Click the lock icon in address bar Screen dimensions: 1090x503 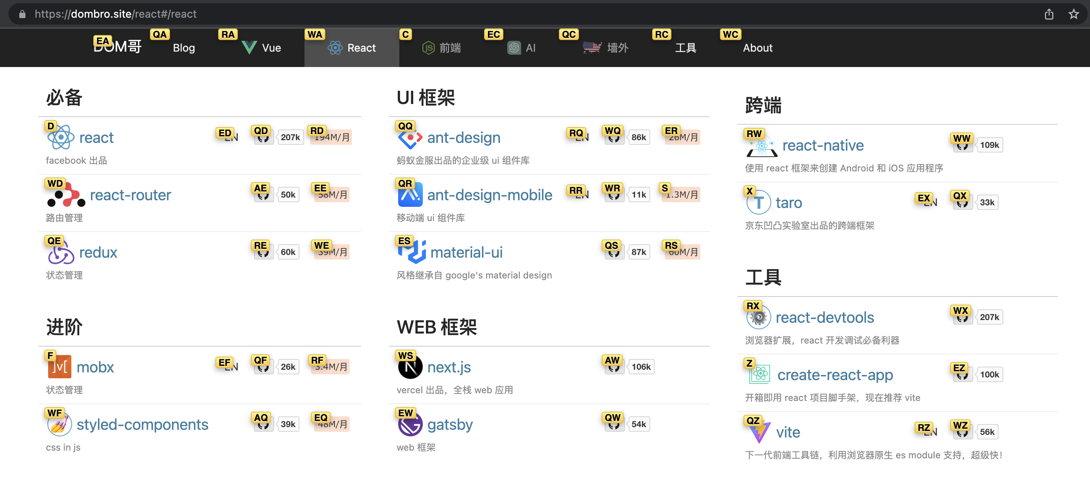pyautogui.click(x=22, y=14)
